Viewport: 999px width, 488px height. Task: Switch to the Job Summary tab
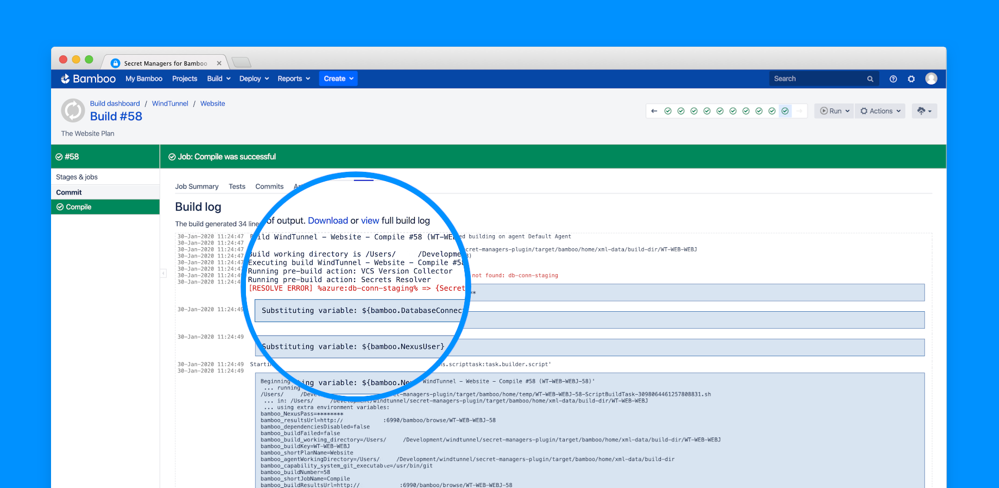coord(197,187)
